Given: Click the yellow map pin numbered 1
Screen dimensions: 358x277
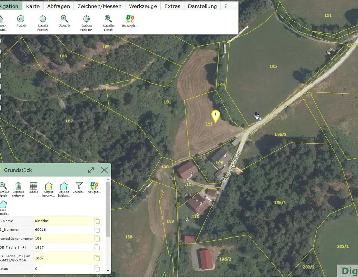Looking at the screenshot, I should [x=215, y=116].
